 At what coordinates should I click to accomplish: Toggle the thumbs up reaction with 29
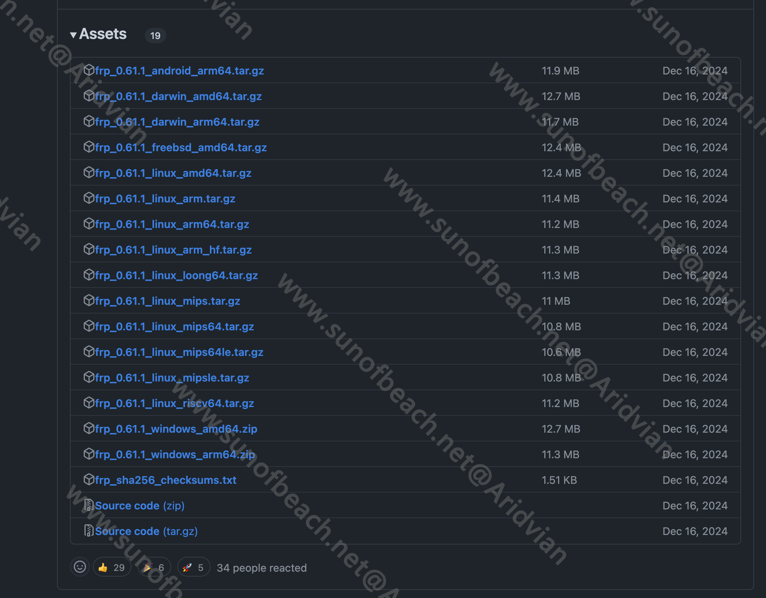(x=112, y=567)
